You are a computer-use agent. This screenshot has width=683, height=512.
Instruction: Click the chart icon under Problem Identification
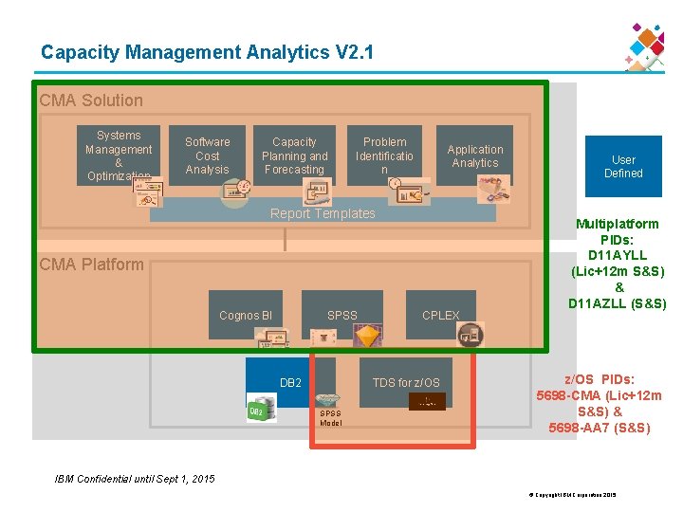click(x=410, y=191)
